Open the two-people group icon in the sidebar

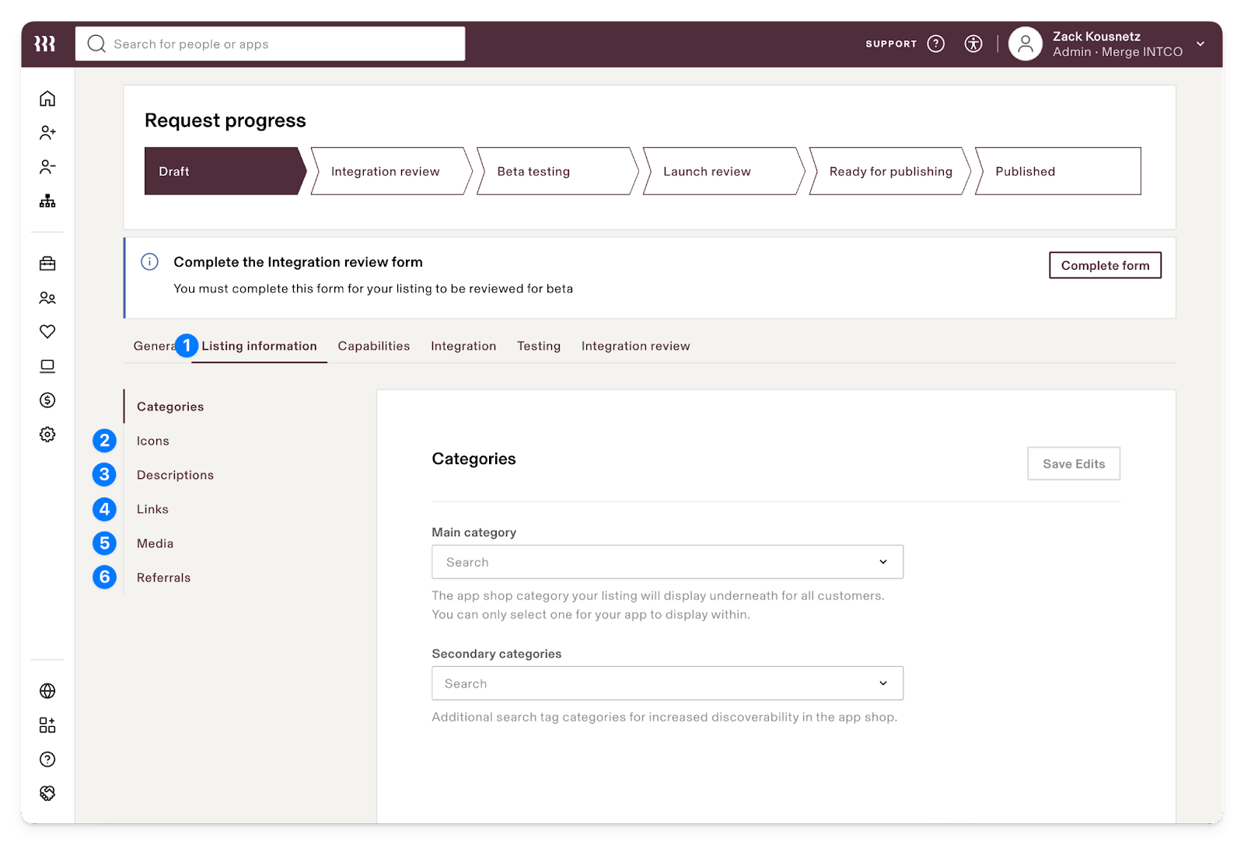click(47, 298)
